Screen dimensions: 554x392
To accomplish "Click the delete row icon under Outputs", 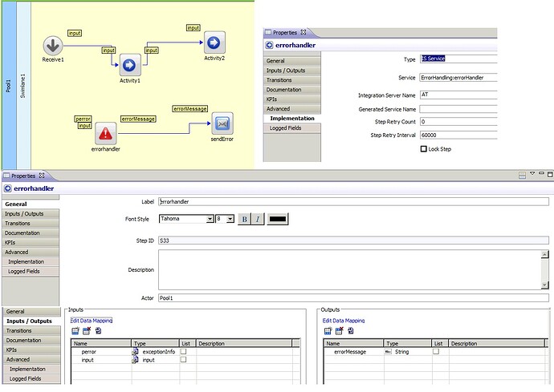I will [x=339, y=331].
